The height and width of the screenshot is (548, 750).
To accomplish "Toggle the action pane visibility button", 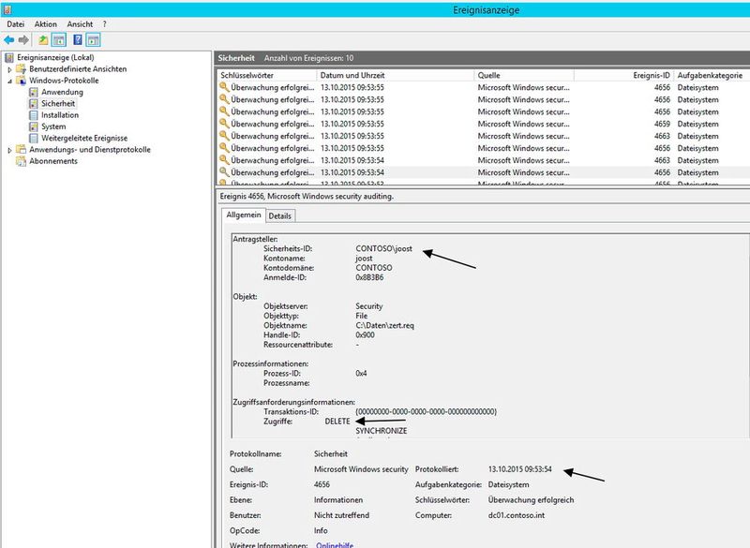I will click(94, 38).
